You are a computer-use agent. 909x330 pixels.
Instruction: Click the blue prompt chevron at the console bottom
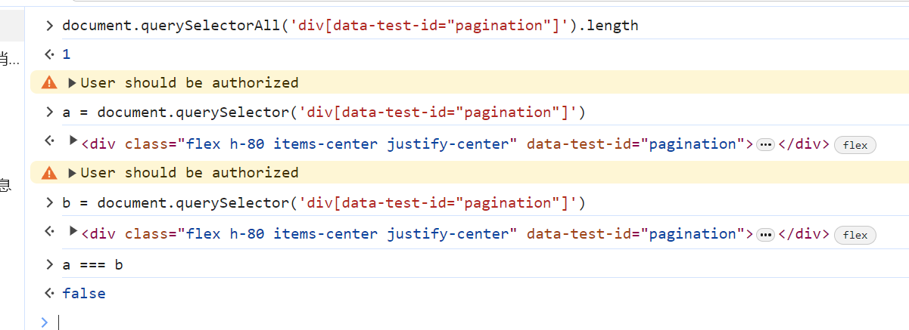click(45, 322)
